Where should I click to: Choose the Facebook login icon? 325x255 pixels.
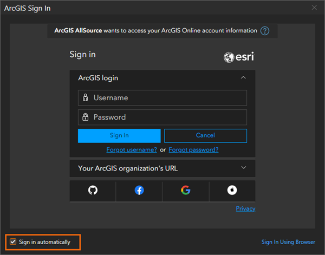pos(139,190)
